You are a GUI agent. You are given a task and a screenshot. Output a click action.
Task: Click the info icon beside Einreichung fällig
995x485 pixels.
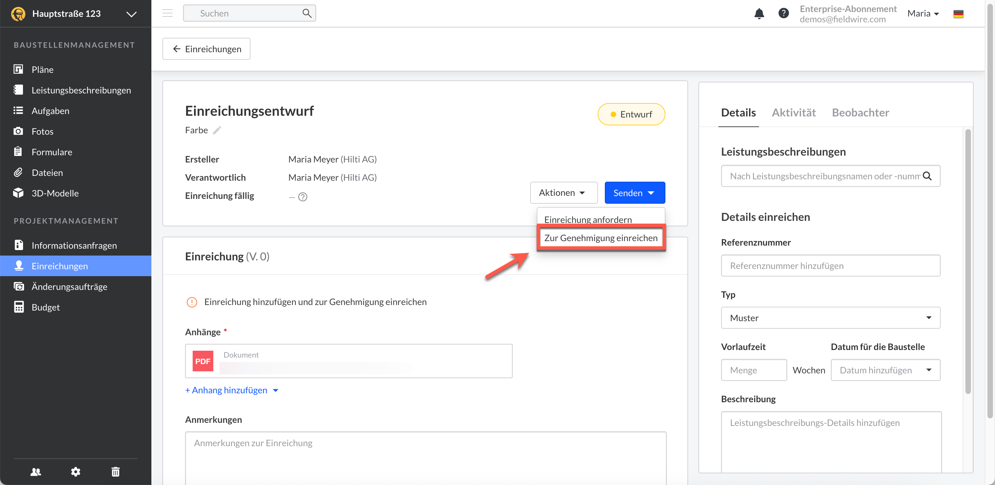303,196
